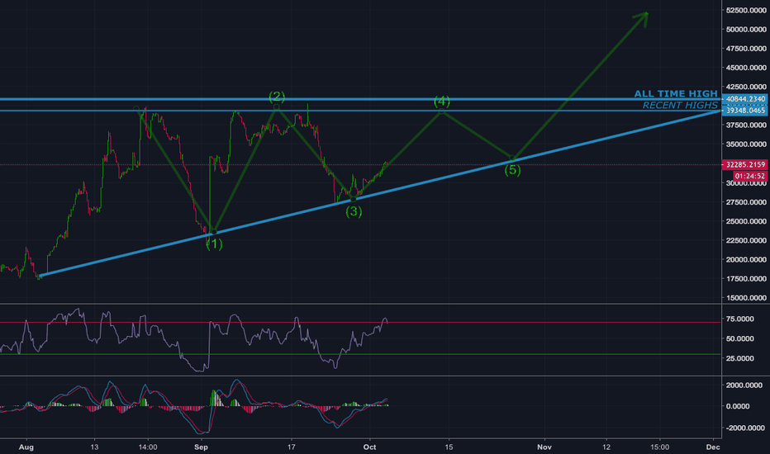Viewport: 770px width, 454px height.
Task: Select the 39348.0465 price tag
Action: (x=745, y=111)
